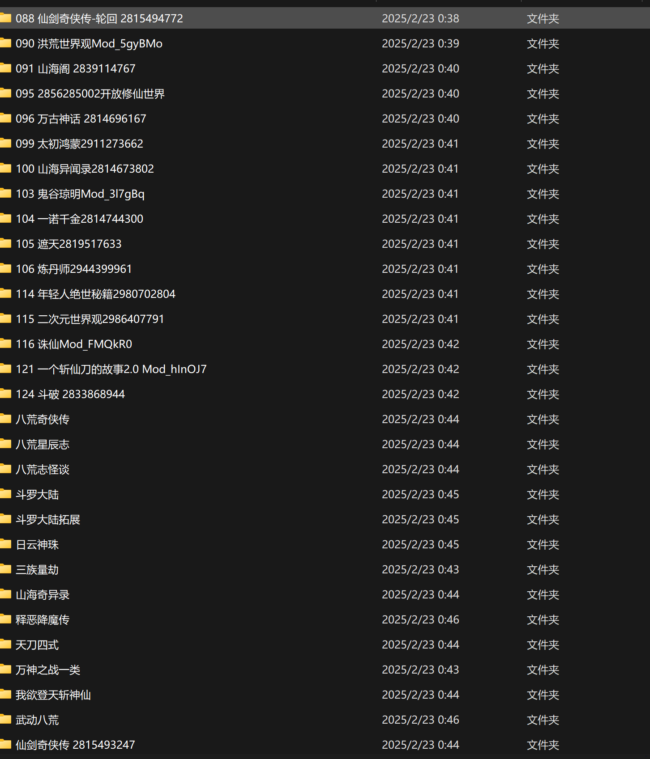This screenshot has height=759, width=650.
Task: Click the folder icon for 武动八荒
Action: tap(6, 720)
